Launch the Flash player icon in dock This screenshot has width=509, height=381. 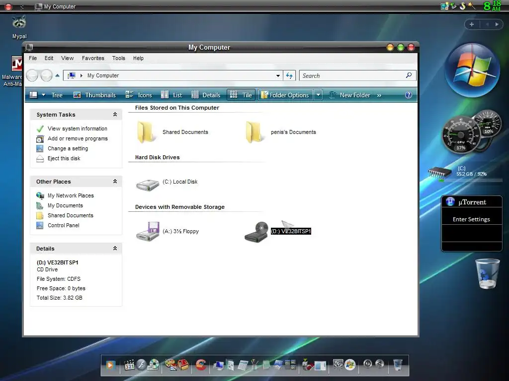pyautogui.click(x=142, y=365)
